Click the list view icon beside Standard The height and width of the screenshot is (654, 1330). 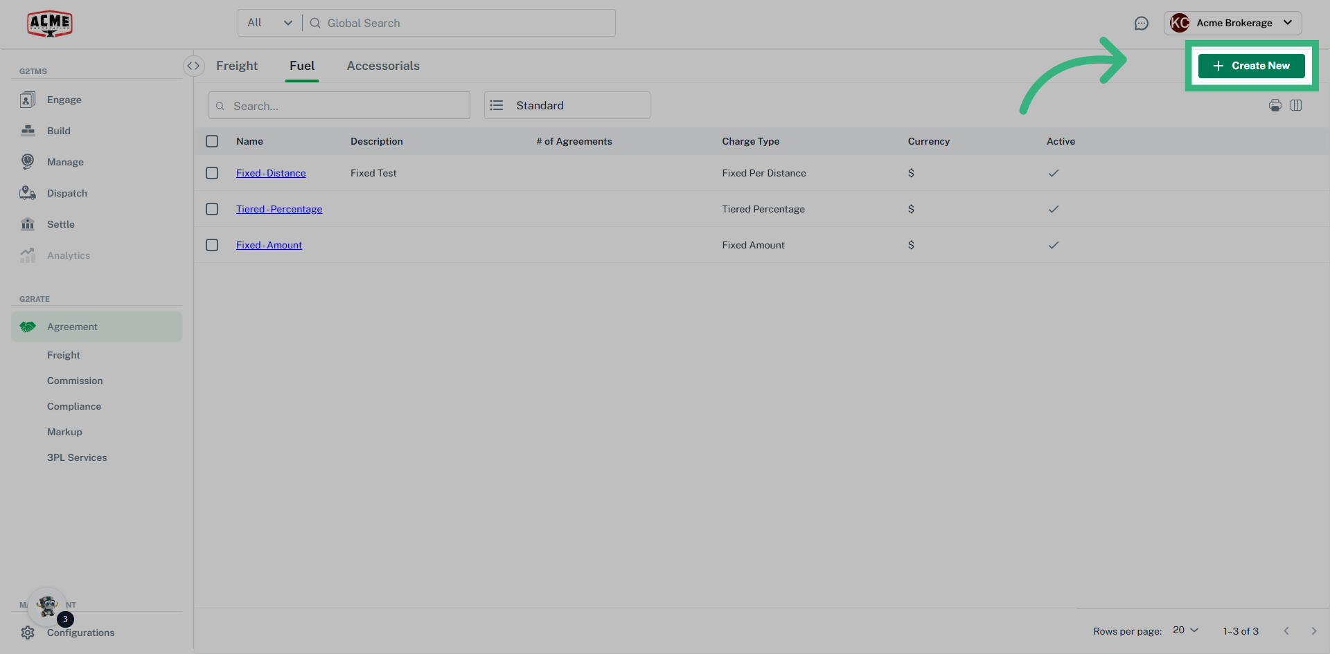pos(497,105)
